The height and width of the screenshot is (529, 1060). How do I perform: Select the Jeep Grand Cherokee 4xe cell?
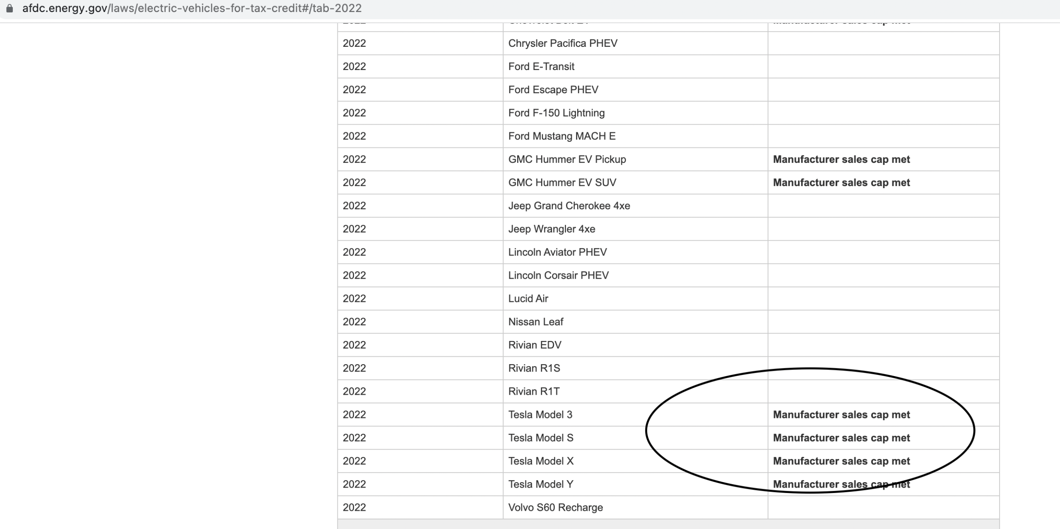(x=635, y=205)
